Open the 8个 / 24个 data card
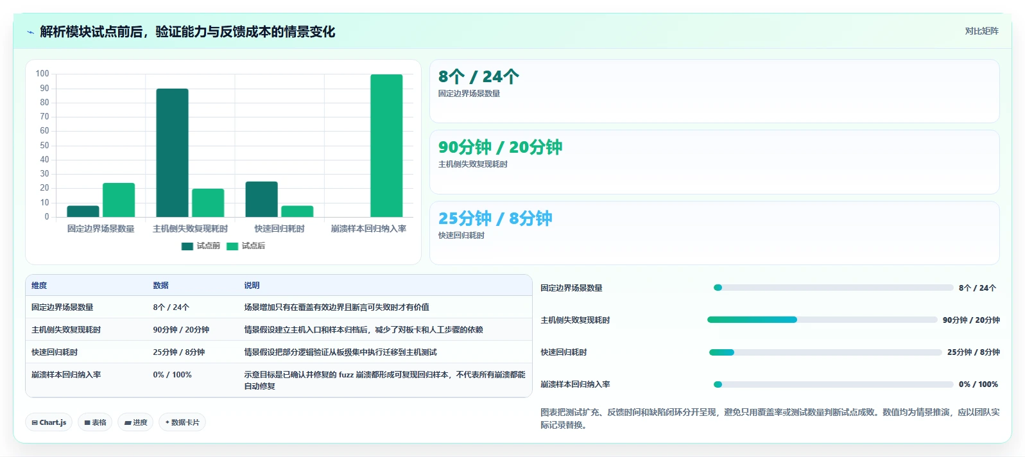 click(714, 91)
